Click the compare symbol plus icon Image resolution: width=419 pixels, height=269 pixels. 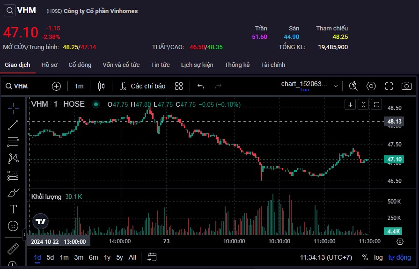56,86
